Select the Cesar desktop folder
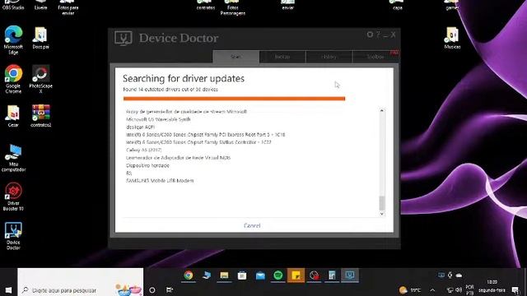 pos(13,116)
